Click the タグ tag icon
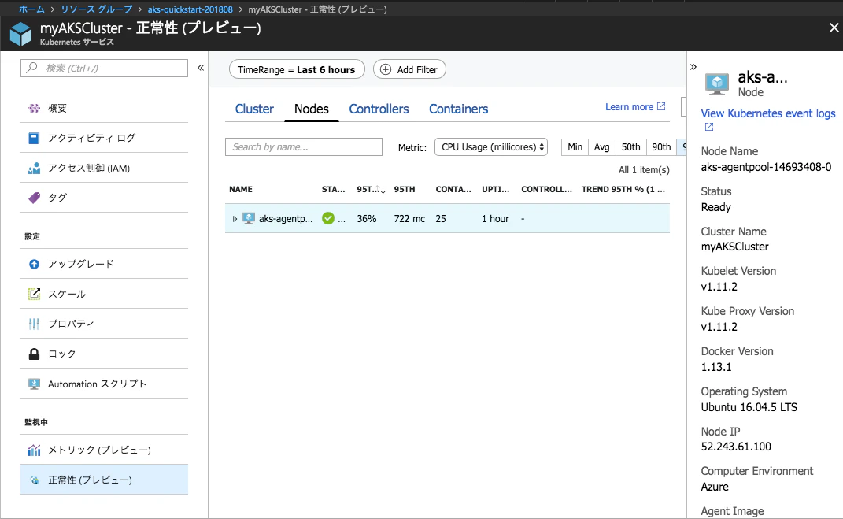The height and width of the screenshot is (519, 843). (x=34, y=198)
